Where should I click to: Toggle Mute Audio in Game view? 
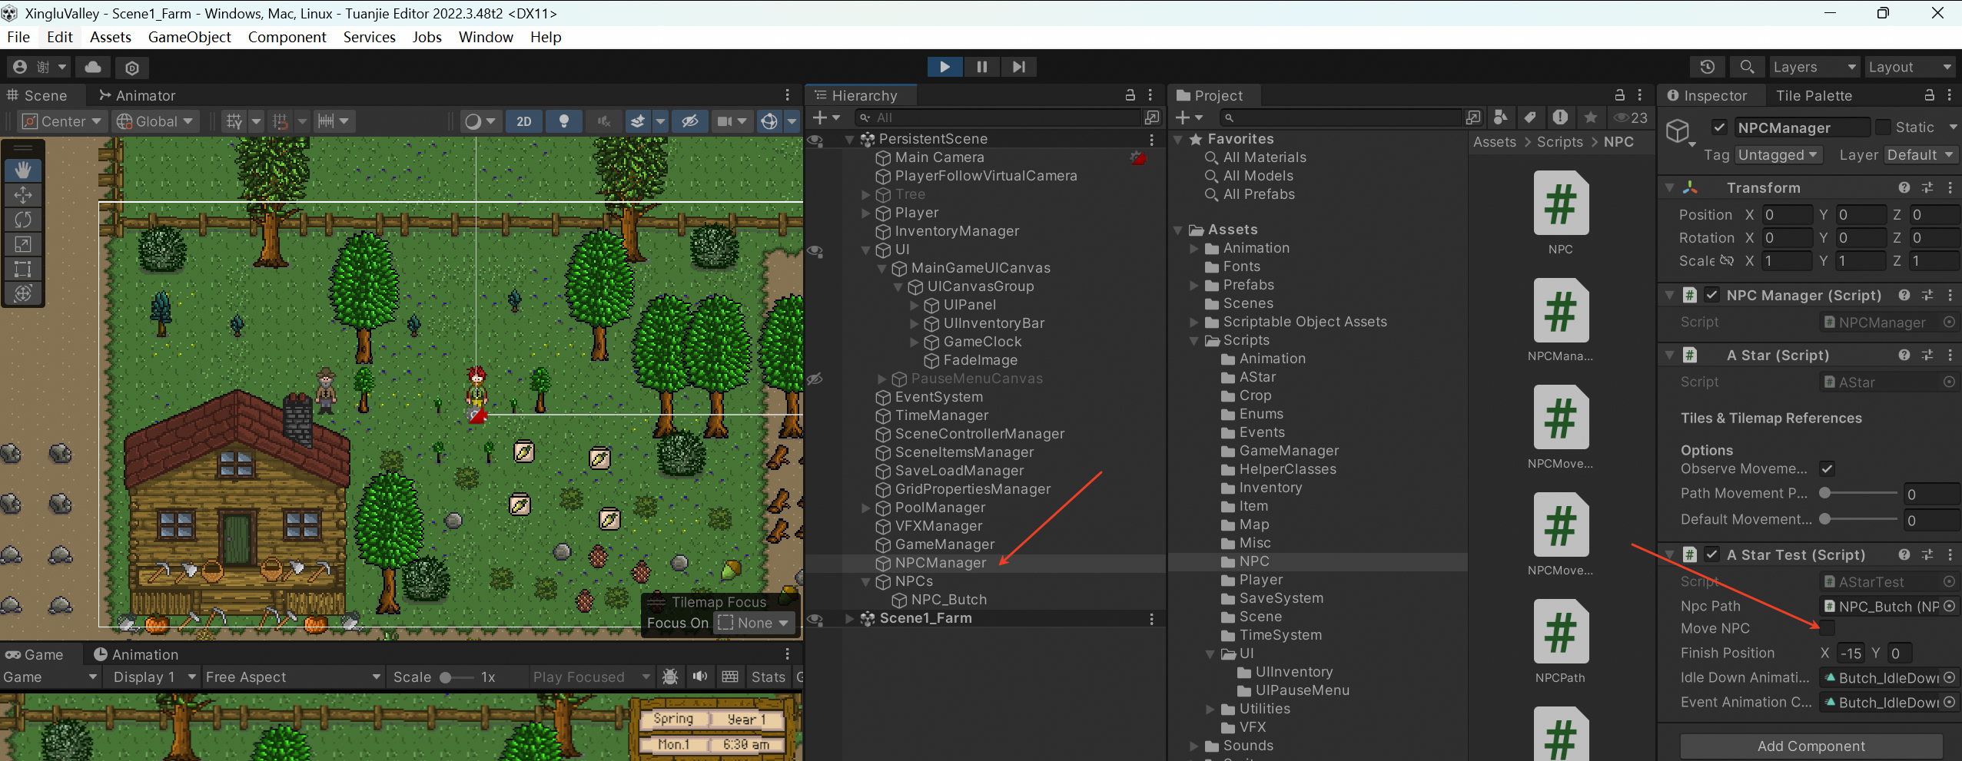point(699,677)
